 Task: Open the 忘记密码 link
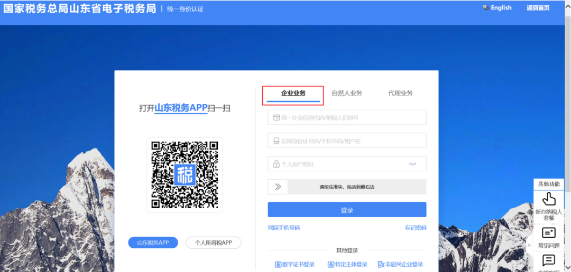[x=415, y=228]
